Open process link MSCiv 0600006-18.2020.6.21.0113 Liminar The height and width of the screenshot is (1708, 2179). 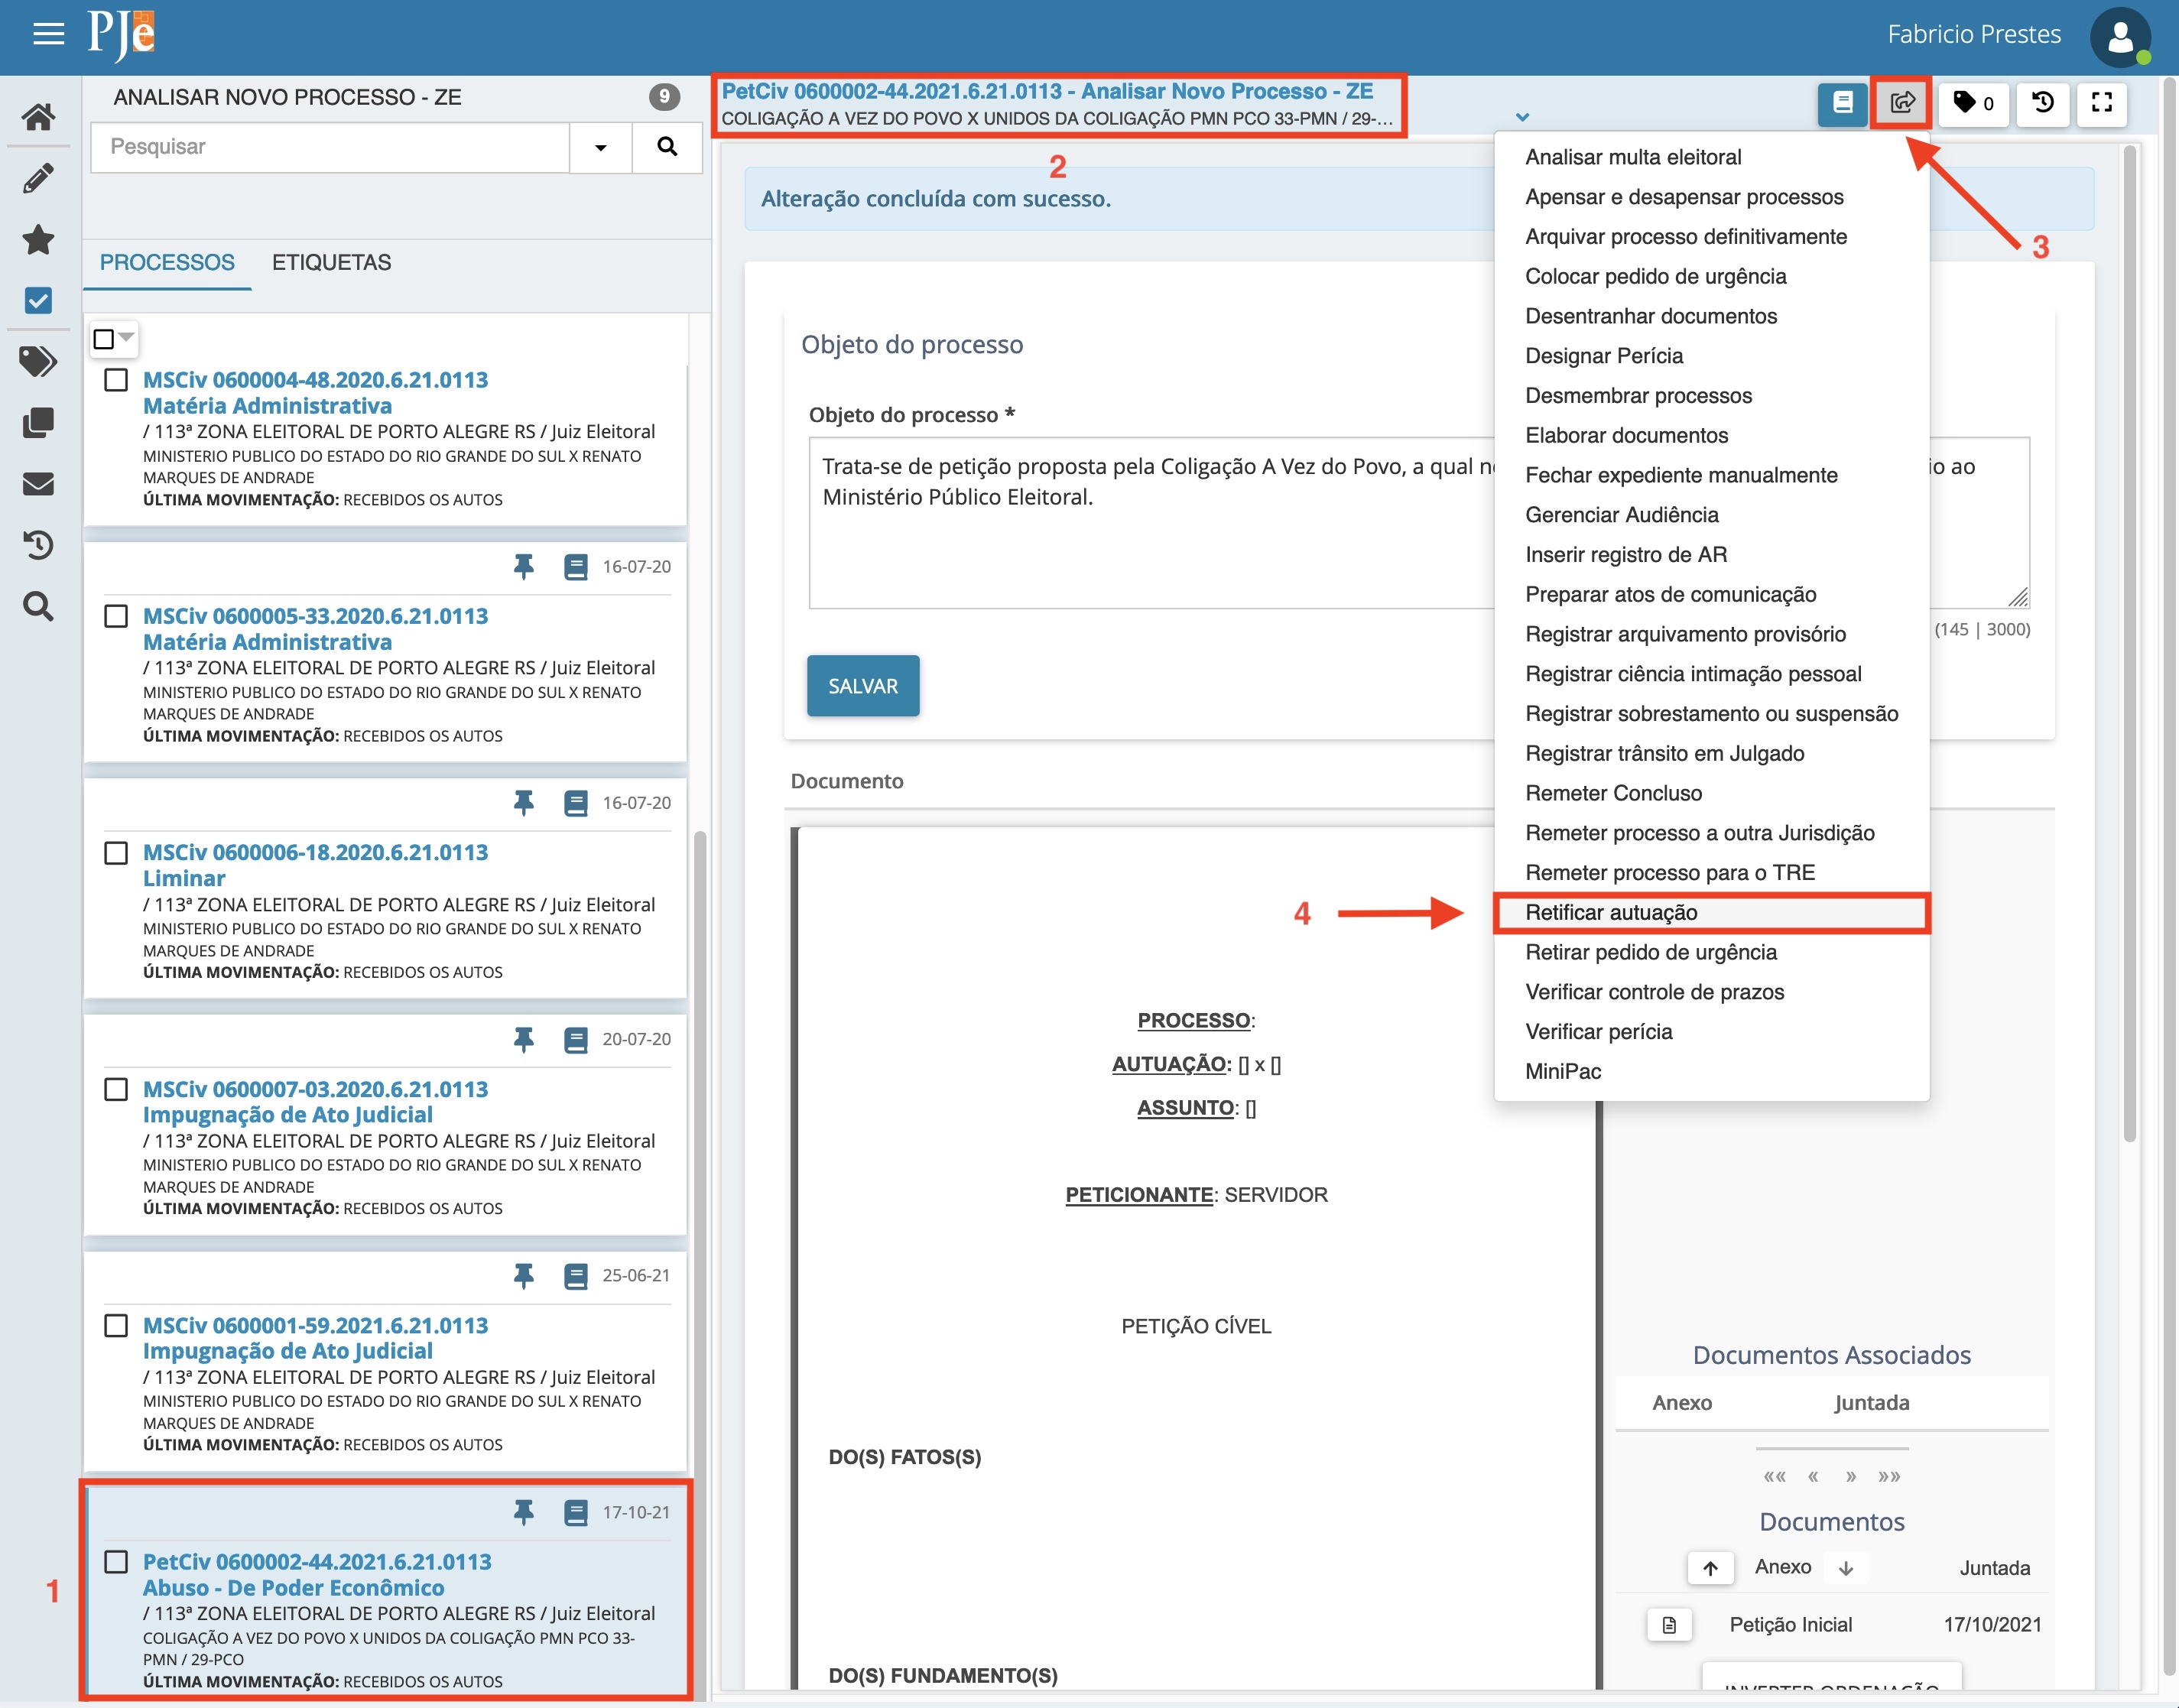click(315, 865)
